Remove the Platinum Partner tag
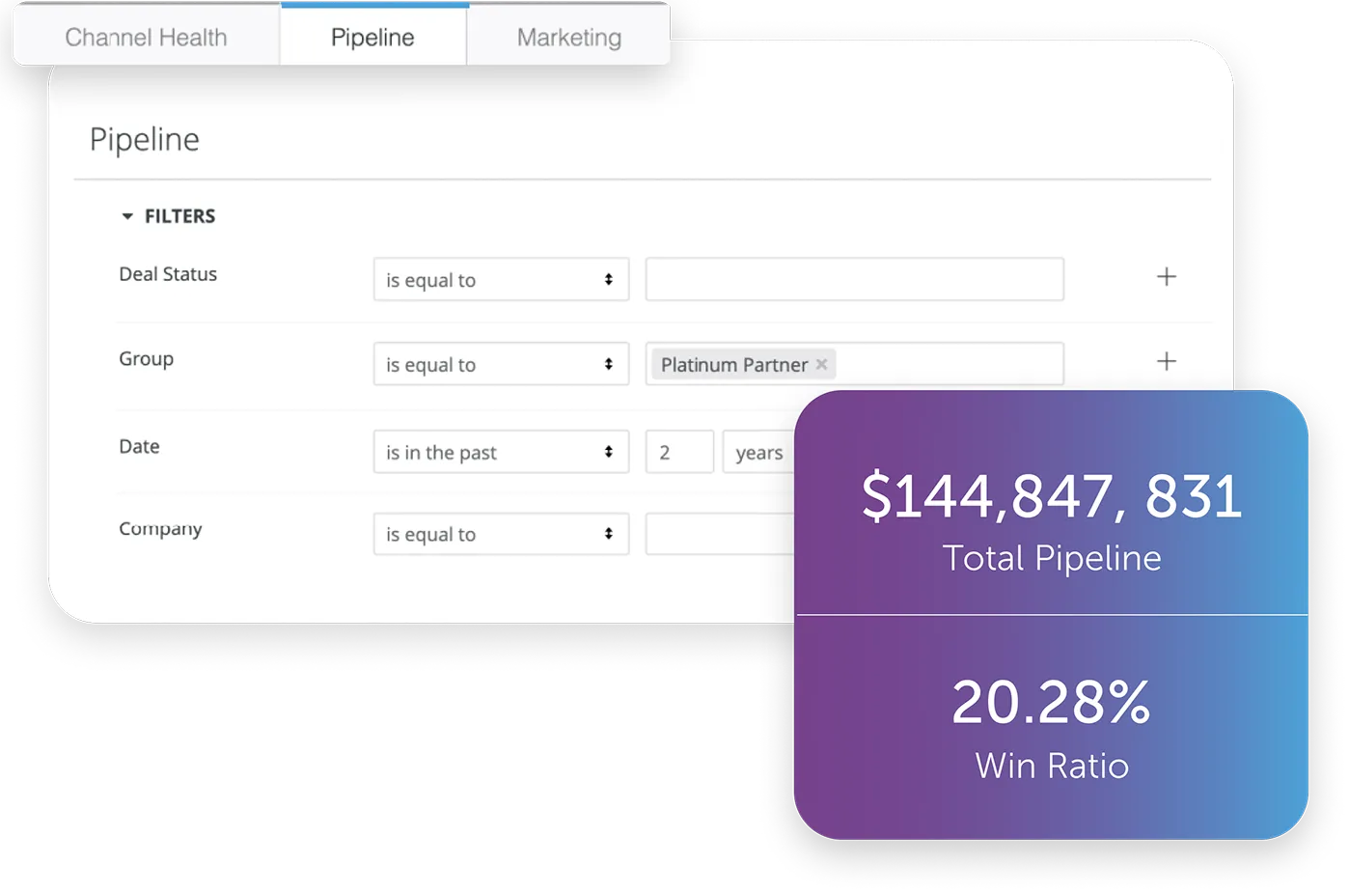 [822, 365]
